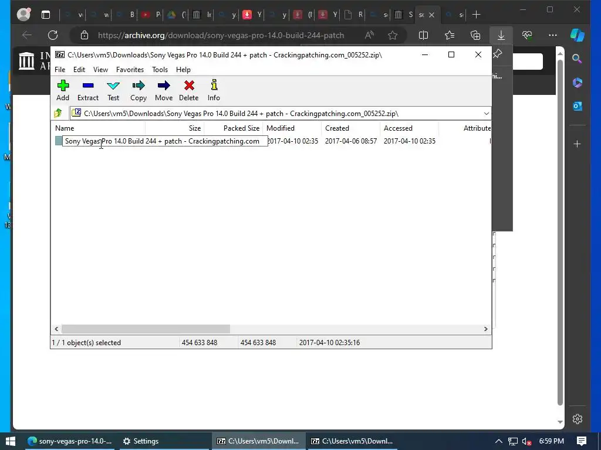Click Created date 2017-04-06 08:57

pyautogui.click(x=351, y=141)
